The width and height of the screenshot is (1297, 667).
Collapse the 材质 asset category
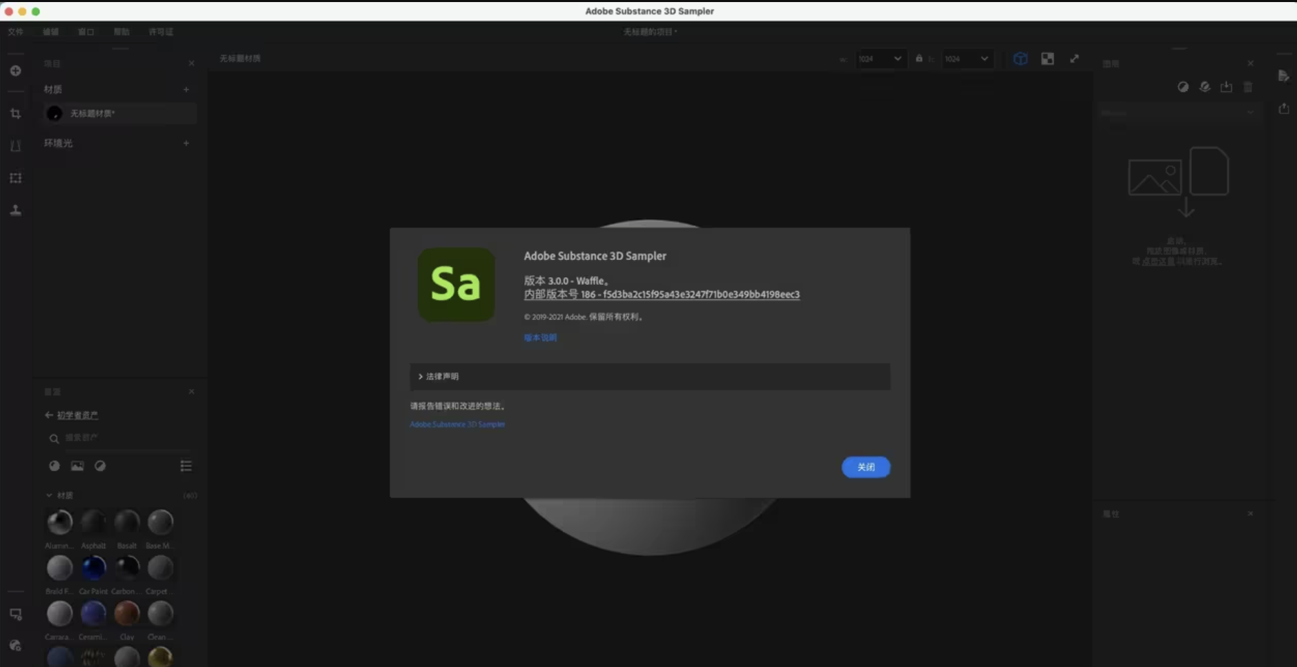click(49, 495)
